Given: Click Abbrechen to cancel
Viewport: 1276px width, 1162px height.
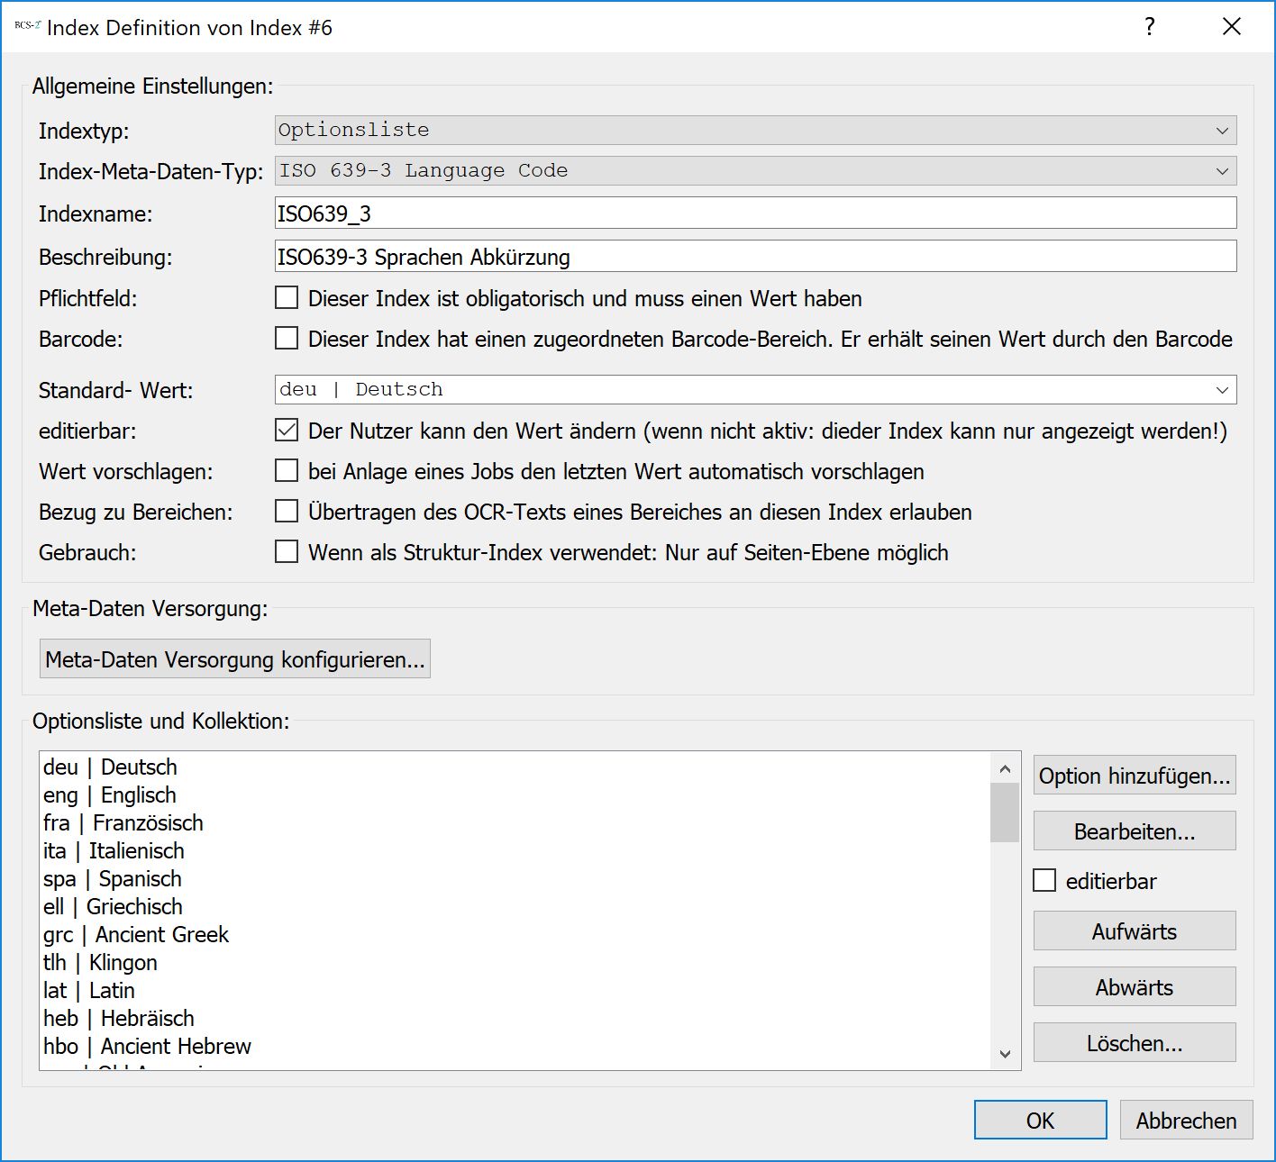Looking at the screenshot, I should (1186, 1121).
